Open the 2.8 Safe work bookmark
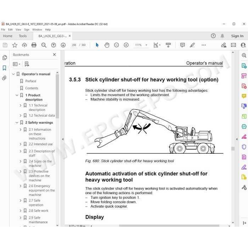This screenshot has width=248, height=248. tap(39, 211)
